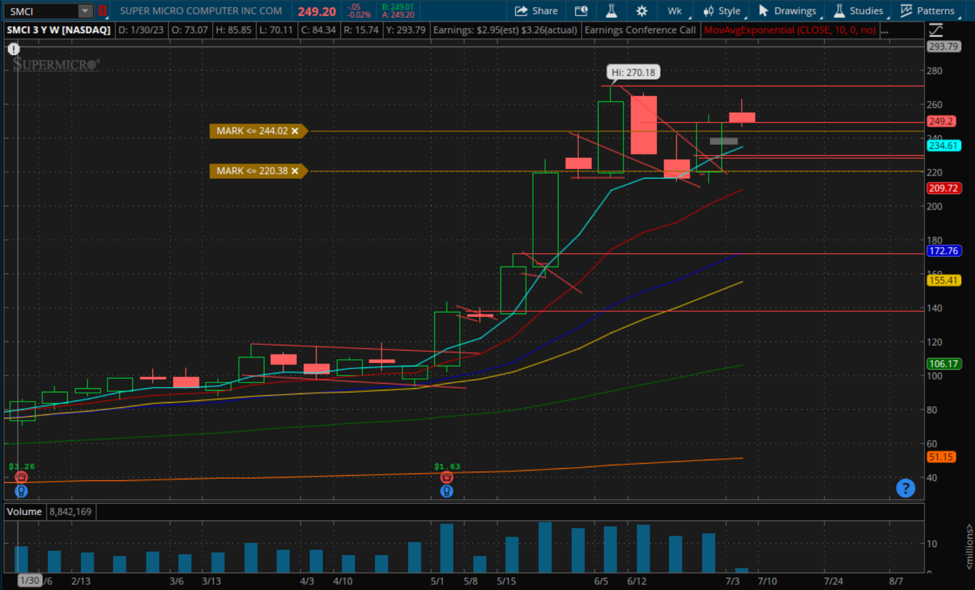This screenshot has width=975, height=590.
Task: Click the red symbol link icon beside SMCI
Action: (102, 10)
